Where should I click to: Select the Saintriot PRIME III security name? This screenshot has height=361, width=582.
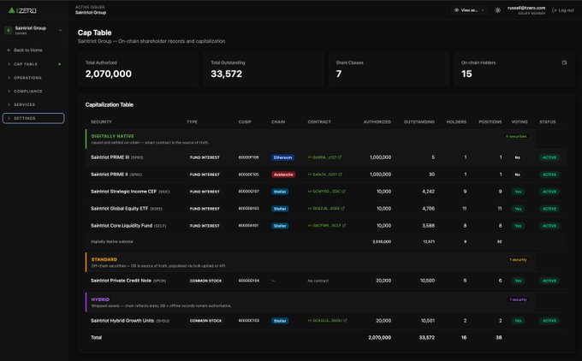tap(110, 157)
